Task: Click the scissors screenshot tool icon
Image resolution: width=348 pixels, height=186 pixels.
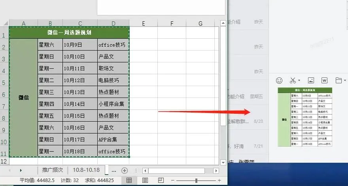Action: pos(293,81)
